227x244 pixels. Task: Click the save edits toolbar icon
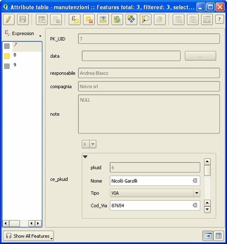(23, 20)
